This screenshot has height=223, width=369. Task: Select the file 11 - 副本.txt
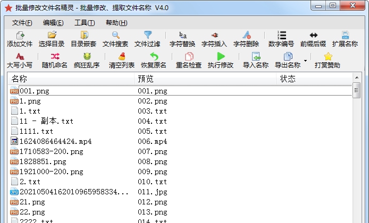click(181, 121)
